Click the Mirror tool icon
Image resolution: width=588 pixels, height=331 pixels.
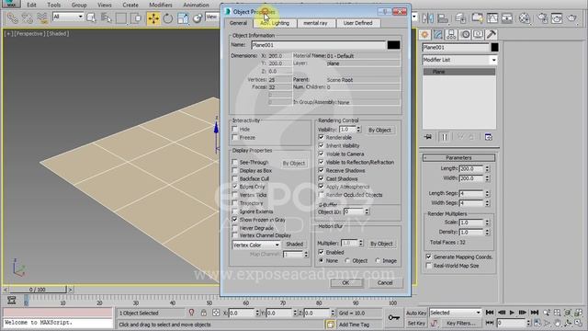(427, 18)
